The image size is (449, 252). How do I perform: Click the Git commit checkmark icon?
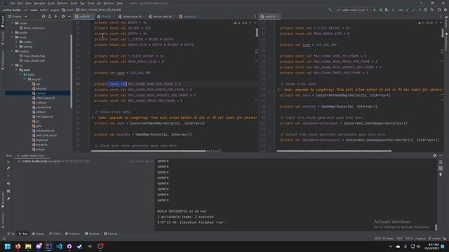coord(413,10)
